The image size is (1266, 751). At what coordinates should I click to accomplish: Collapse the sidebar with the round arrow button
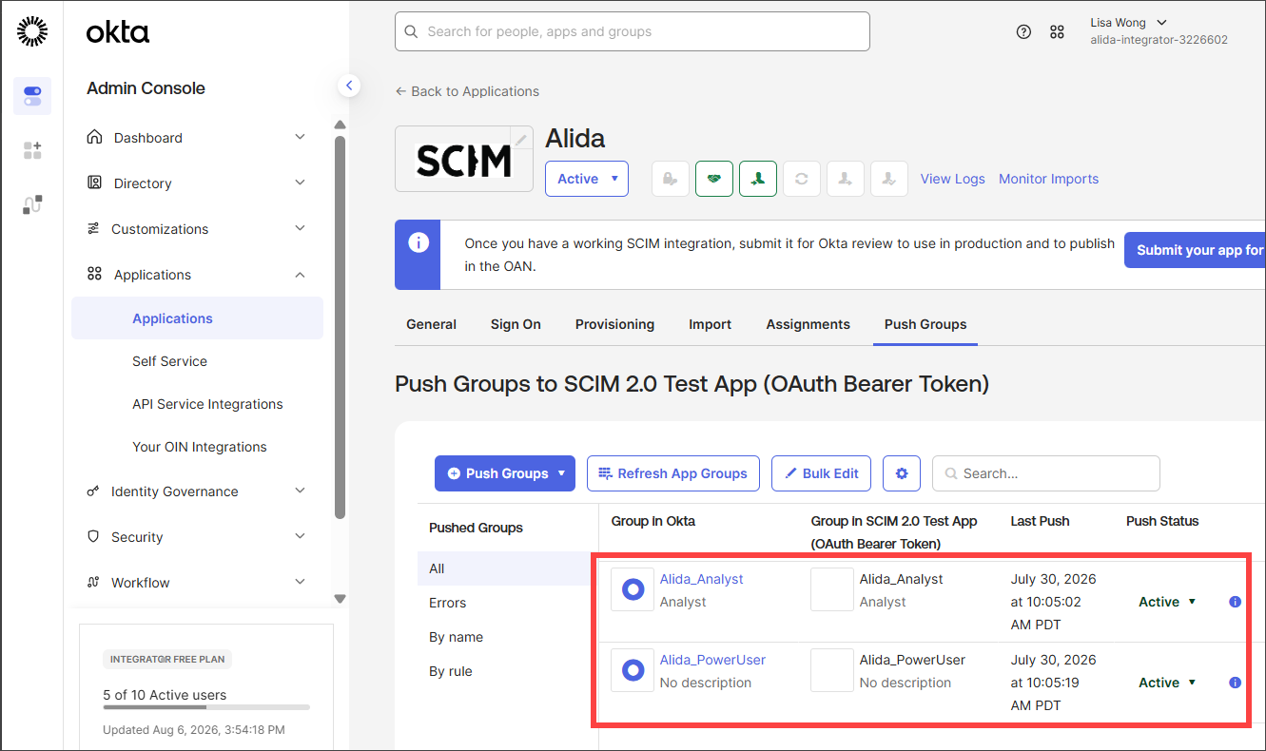pos(349,86)
